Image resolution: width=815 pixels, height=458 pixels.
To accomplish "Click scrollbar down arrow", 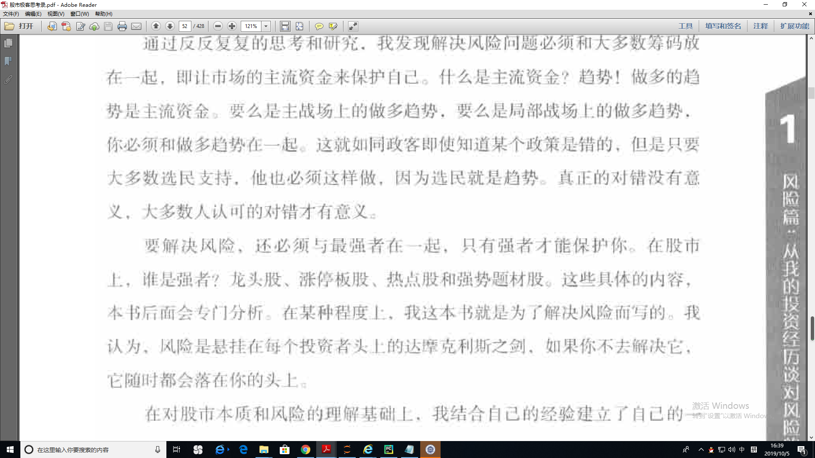I will pyautogui.click(x=811, y=437).
